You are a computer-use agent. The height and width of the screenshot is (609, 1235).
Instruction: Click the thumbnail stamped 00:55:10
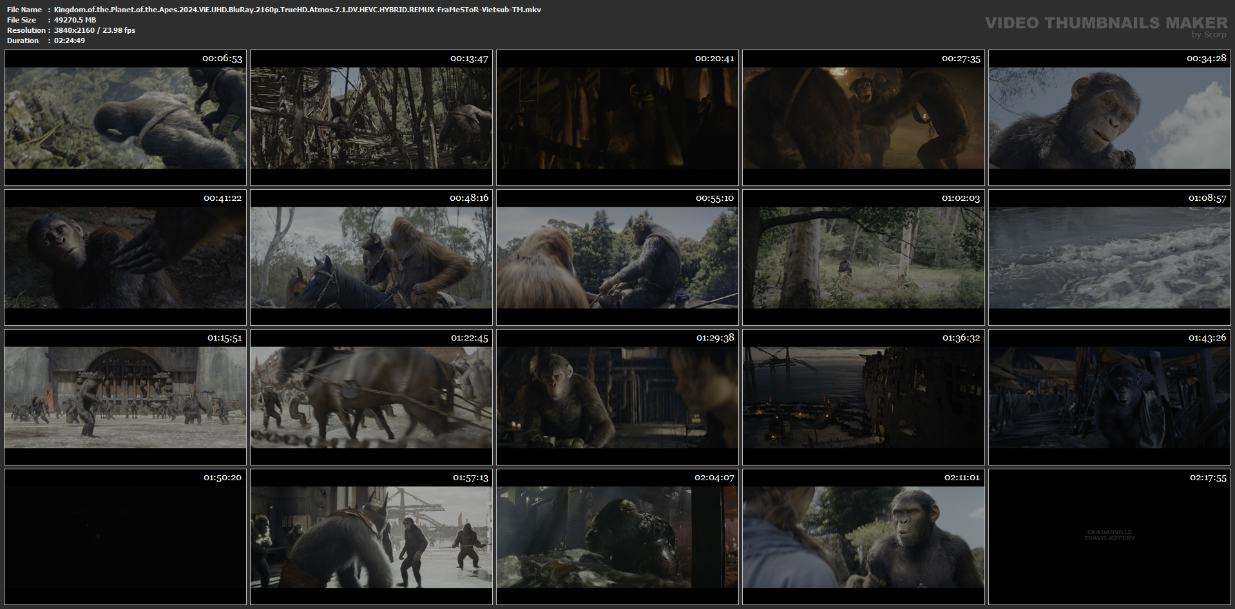(617, 258)
